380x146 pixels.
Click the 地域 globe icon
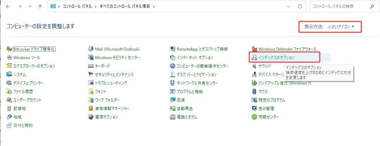tap(9, 117)
